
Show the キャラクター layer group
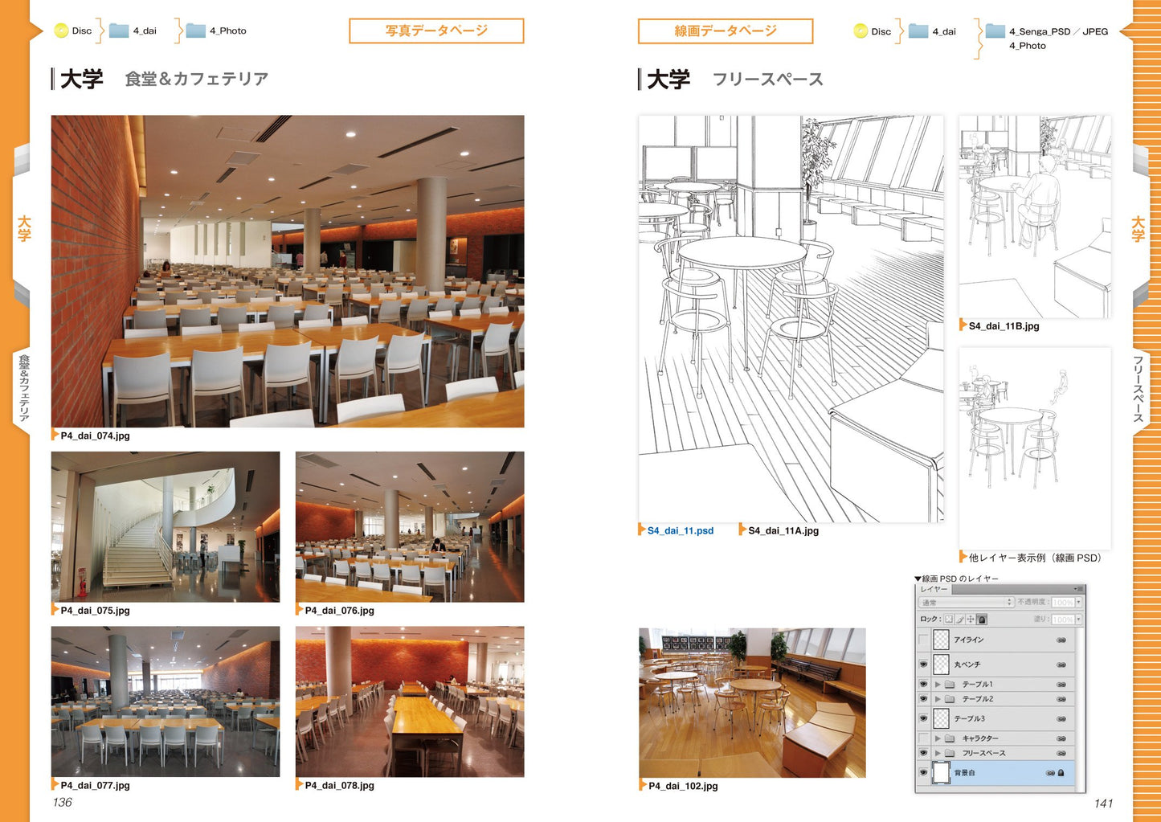click(x=923, y=738)
